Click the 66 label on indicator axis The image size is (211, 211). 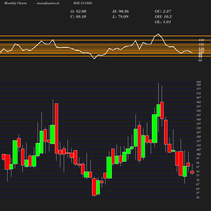[200, 60]
